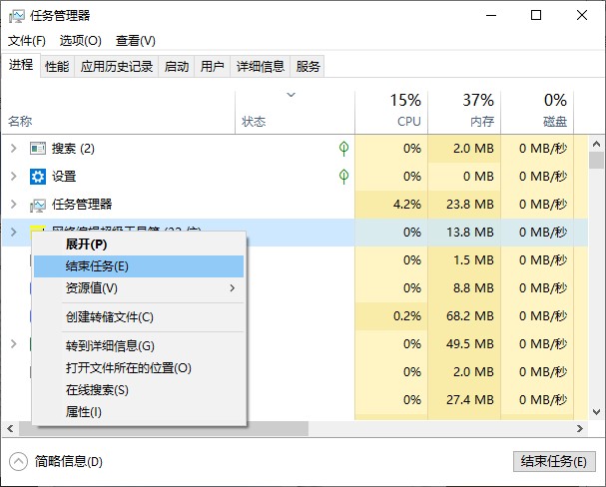Expand the highlighted process row with 13.8 MB

[x=14, y=233]
